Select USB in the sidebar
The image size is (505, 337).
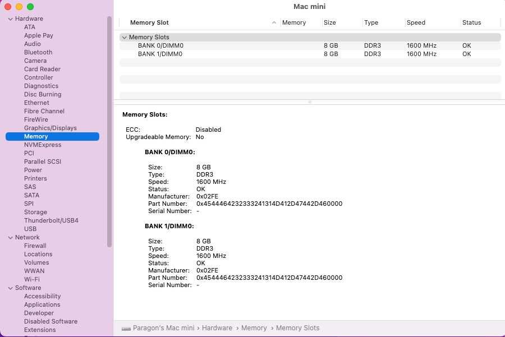30,229
